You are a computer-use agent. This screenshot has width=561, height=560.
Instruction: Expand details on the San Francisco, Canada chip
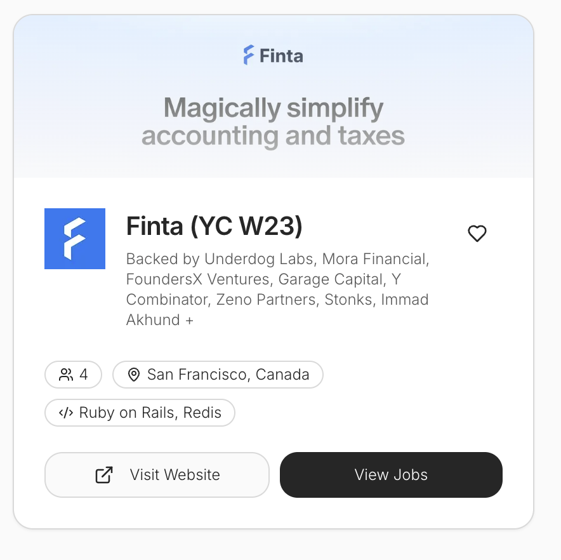pyautogui.click(x=218, y=375)
